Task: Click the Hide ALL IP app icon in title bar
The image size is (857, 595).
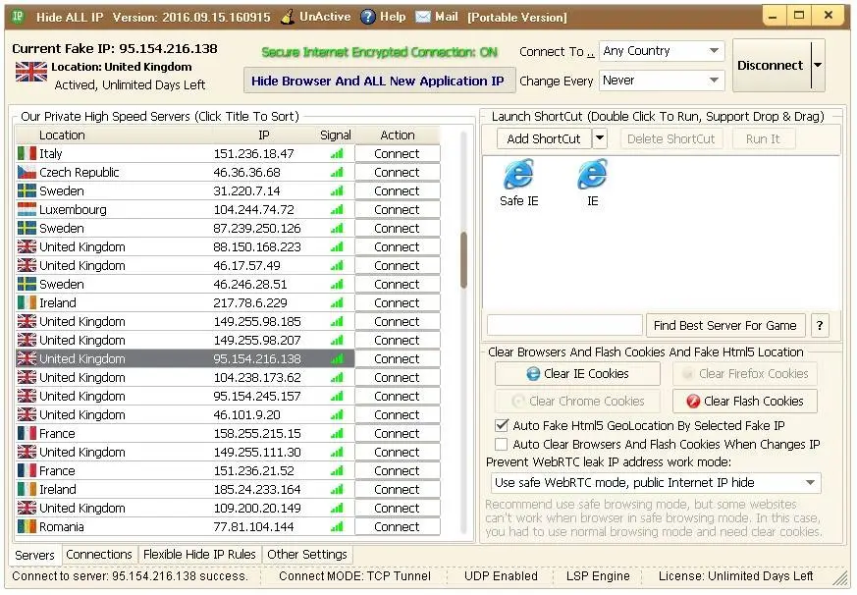Action: (18, 17)
